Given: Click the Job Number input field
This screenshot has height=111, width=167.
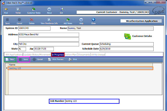Looking at the screenshot, I should 92,101.
